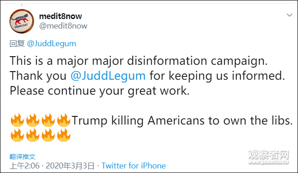298x173 pixels.
Task: Click the www.guancha.cn watermark URL
Action: coord(268,162)
